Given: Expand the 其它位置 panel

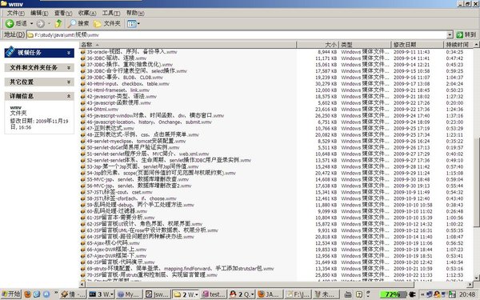Looking at the screenshot, I should tap(69, 82).
